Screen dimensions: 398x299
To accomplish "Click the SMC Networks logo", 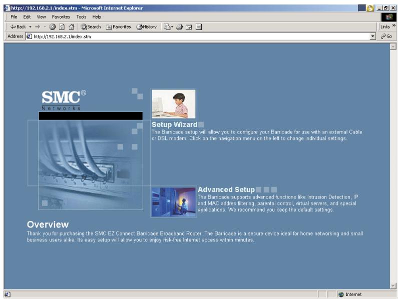I will [x=64, y=100].
